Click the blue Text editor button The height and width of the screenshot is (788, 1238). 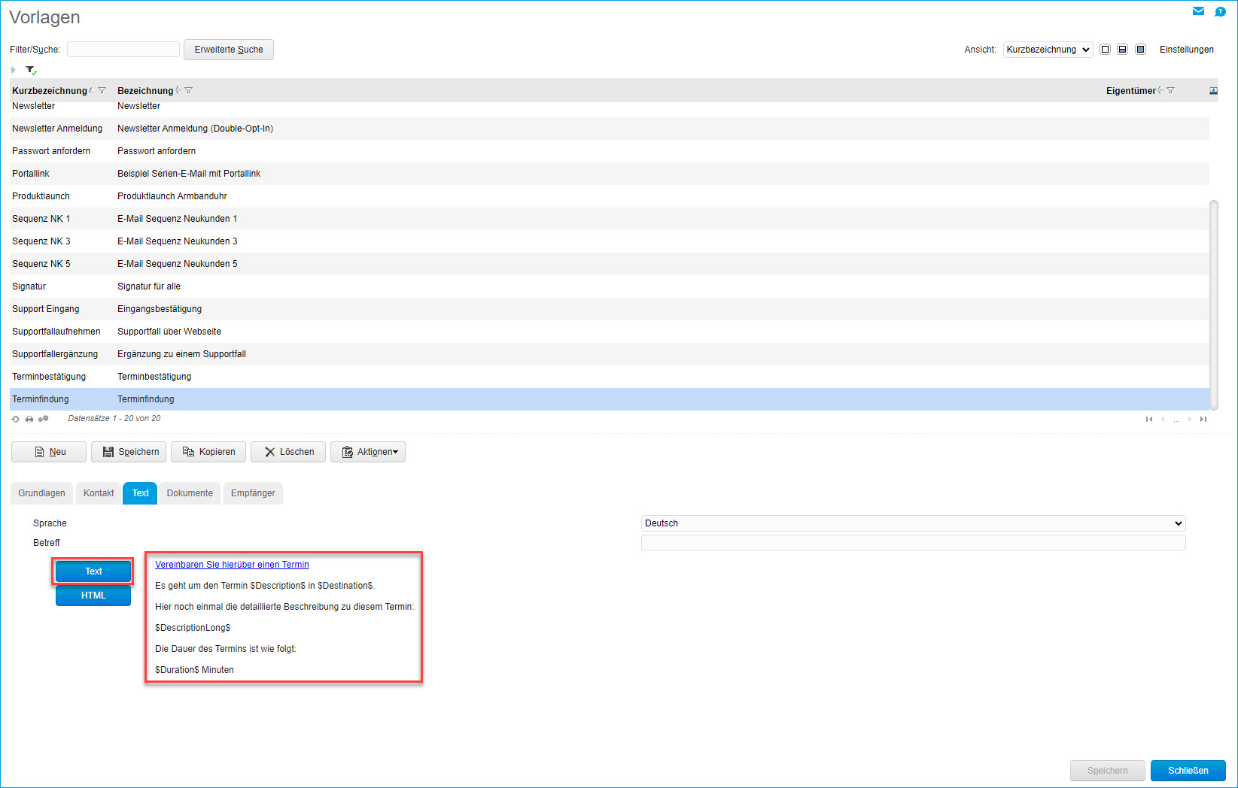93,571
